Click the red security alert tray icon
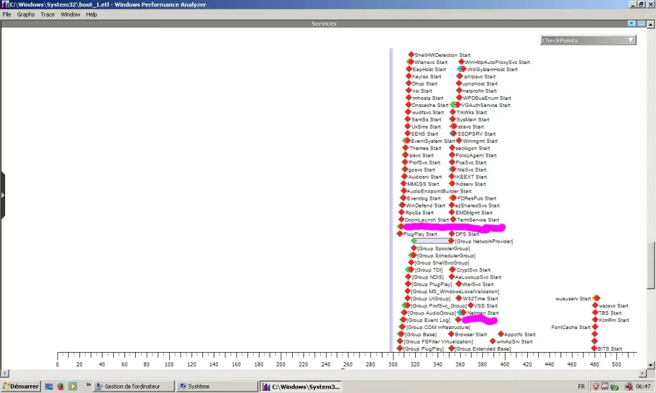 click(x=596, y=387)
